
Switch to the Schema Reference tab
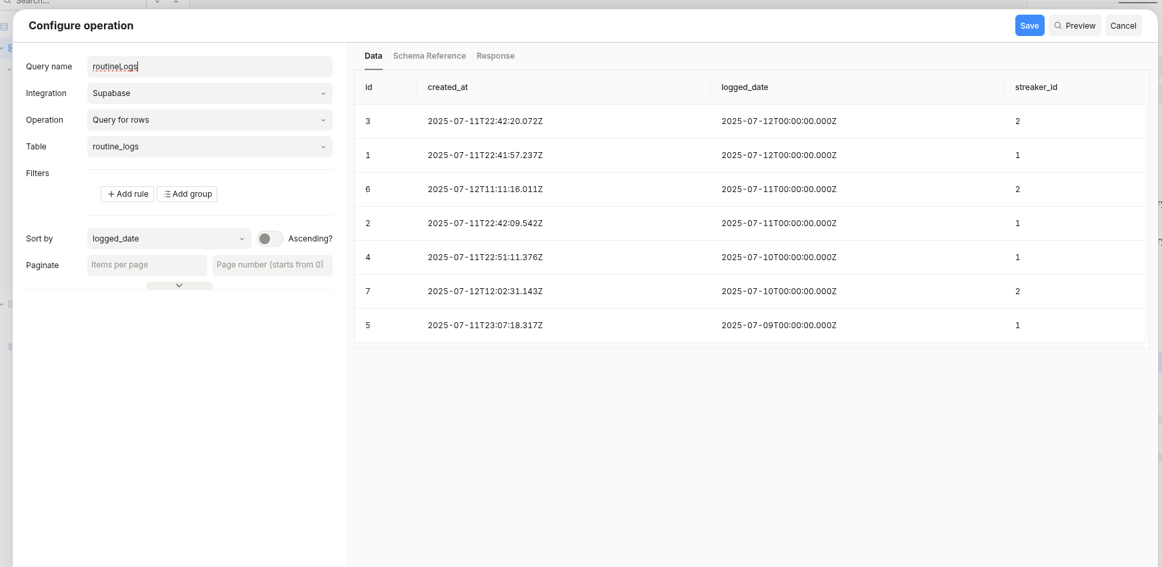pos(429,56)
